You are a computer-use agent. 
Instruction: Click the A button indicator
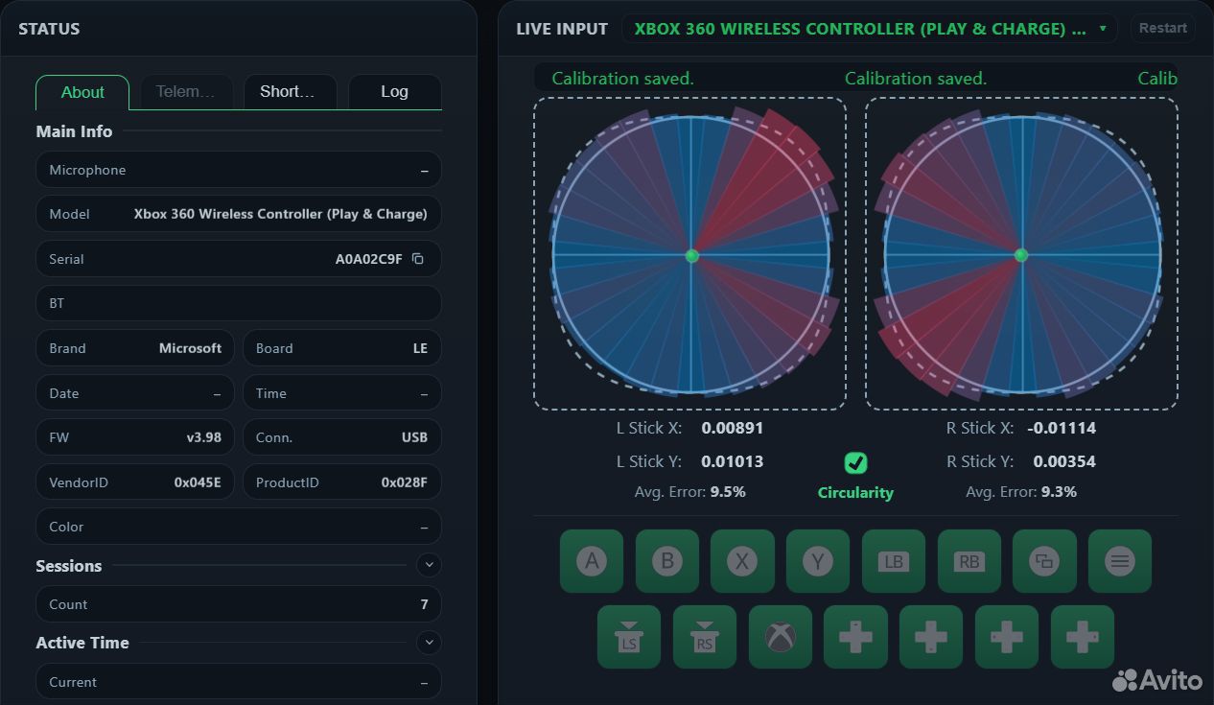(592, 561)
